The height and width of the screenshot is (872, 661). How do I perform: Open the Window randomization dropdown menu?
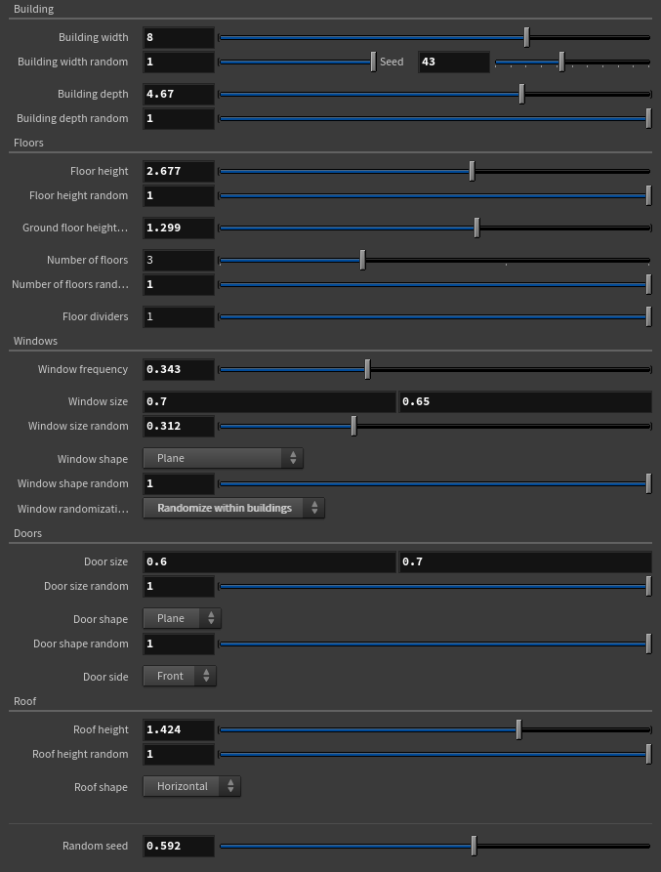click(233, 508)
